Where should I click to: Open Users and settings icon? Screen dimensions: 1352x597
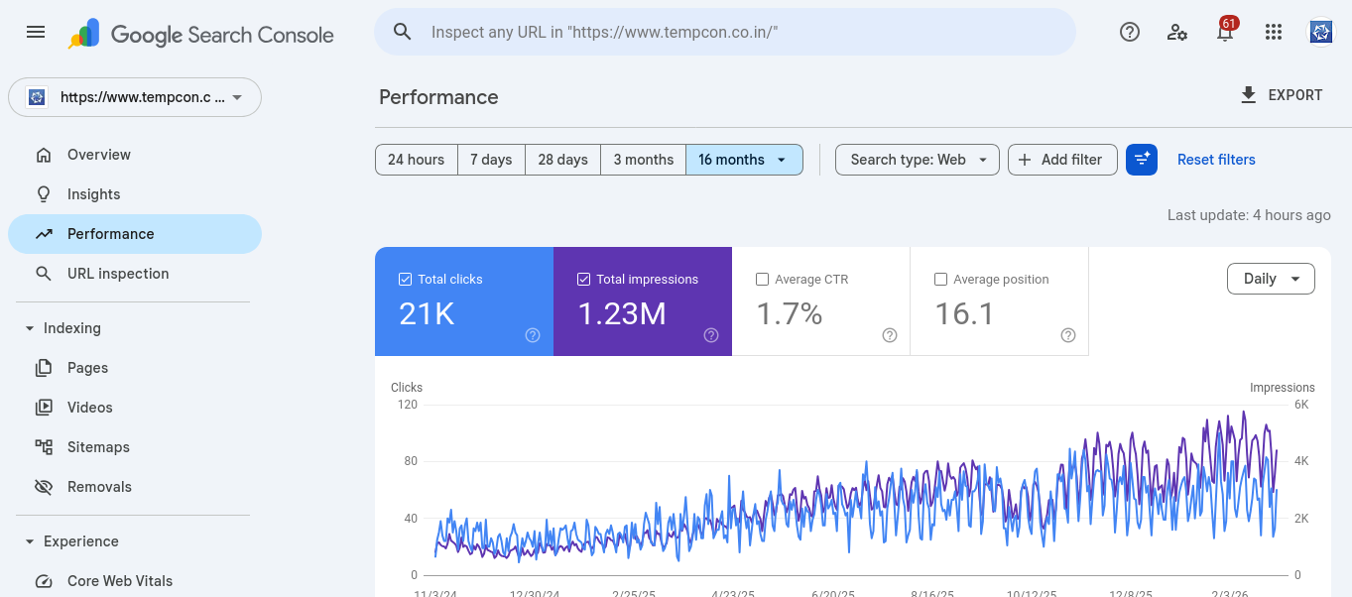click(1177, 32)
